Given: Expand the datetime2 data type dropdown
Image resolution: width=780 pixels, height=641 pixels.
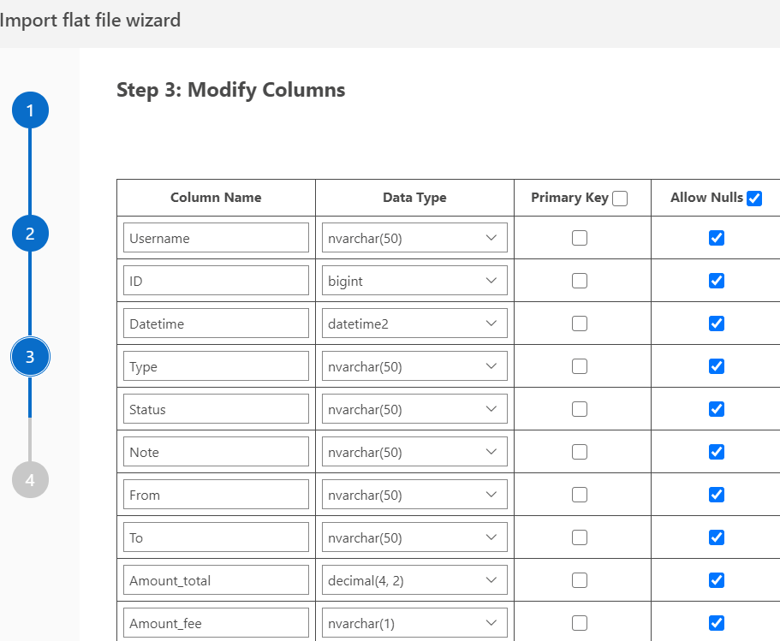Looking at the screenshot, I should tap(414, 323).
